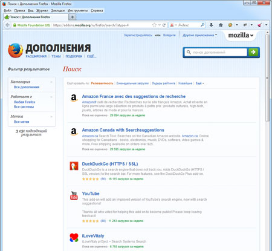Screen dimensions: 272x251
Task: Sort by Релевантность
Action: [x=102, y=83]
